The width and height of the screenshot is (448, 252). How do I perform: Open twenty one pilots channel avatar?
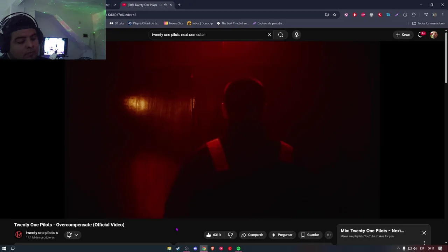(19, 234)
